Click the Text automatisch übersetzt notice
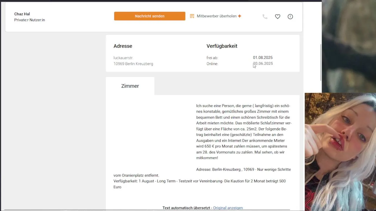376x211 pixels. 187,208
